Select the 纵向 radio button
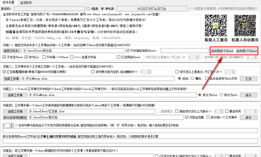The height and width of the screenshot is (157, 261). pyautogui.click(x=179, y=78)
